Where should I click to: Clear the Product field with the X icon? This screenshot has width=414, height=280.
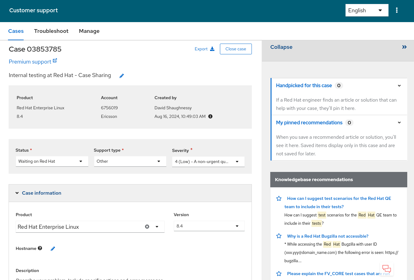coord(147,227)
